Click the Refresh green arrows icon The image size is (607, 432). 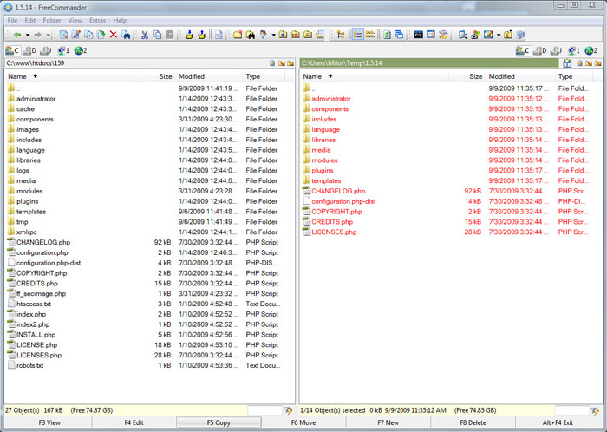coord(387,35)
